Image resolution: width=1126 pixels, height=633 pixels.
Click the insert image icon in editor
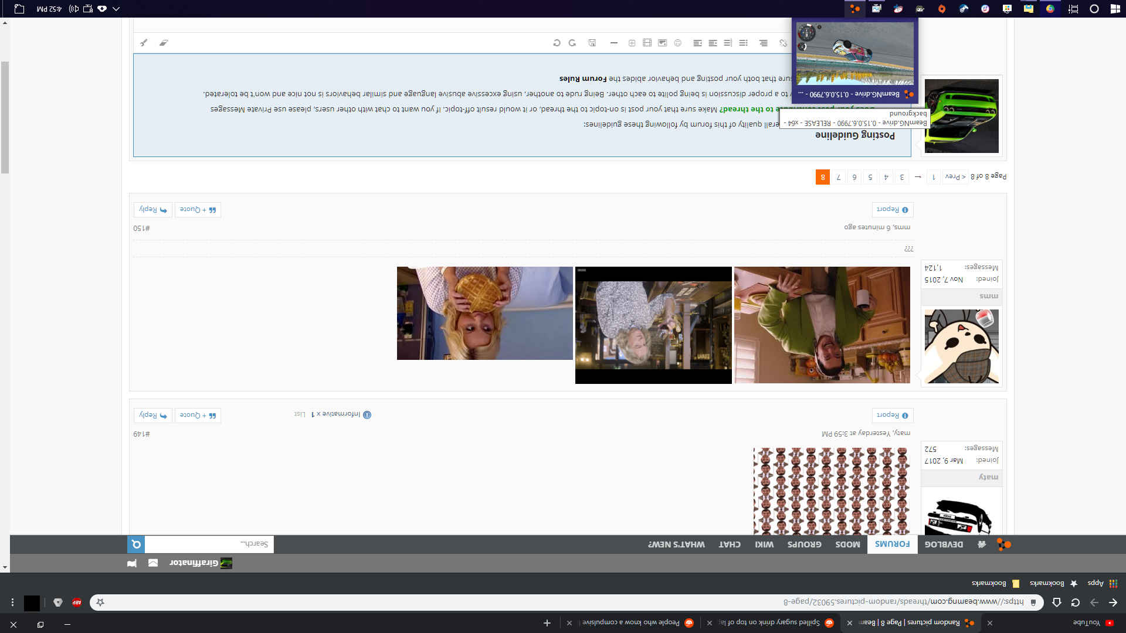tap(662, 43)
